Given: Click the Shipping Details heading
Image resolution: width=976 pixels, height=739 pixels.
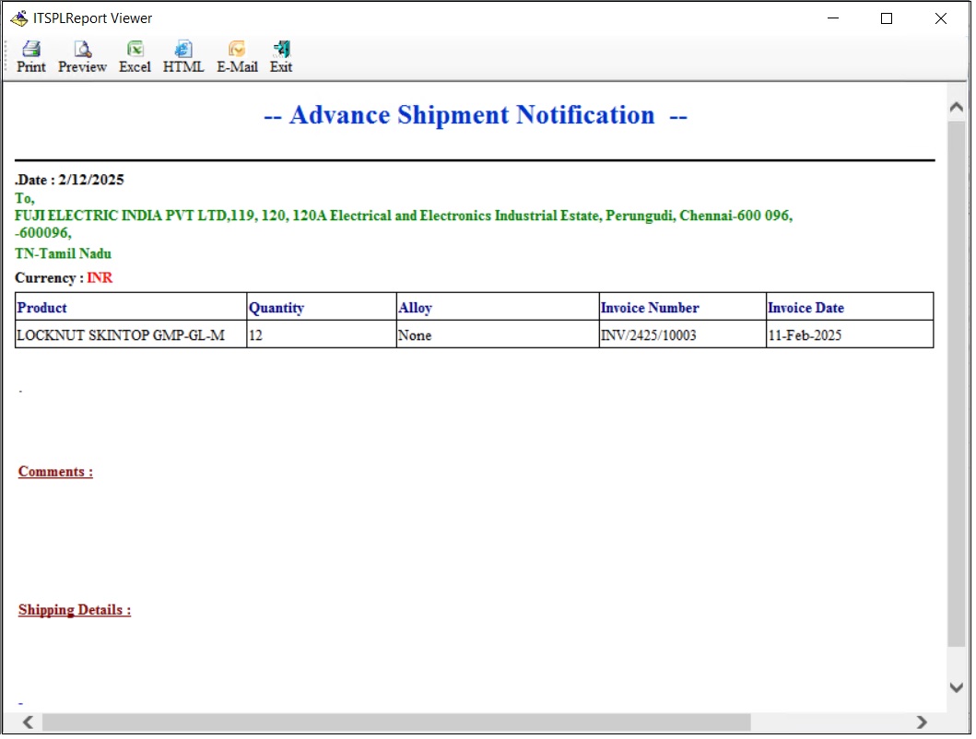Looking at the screenshot, I should coord(74,609).
